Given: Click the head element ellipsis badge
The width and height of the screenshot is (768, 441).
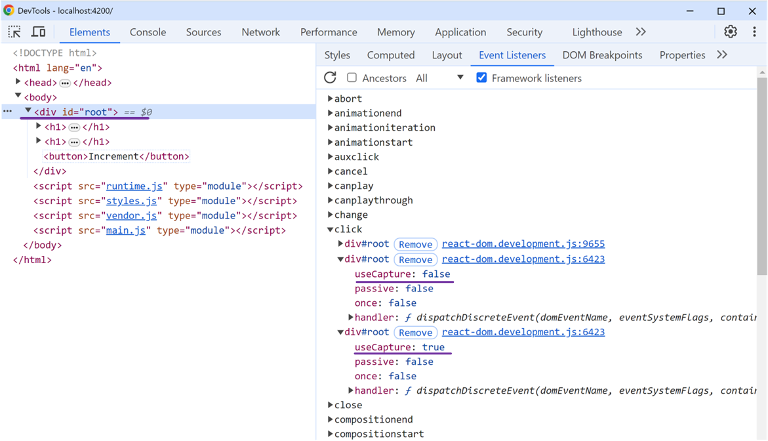Looking at the screenshot, I should pyautogui.click(x=65, y=83).
